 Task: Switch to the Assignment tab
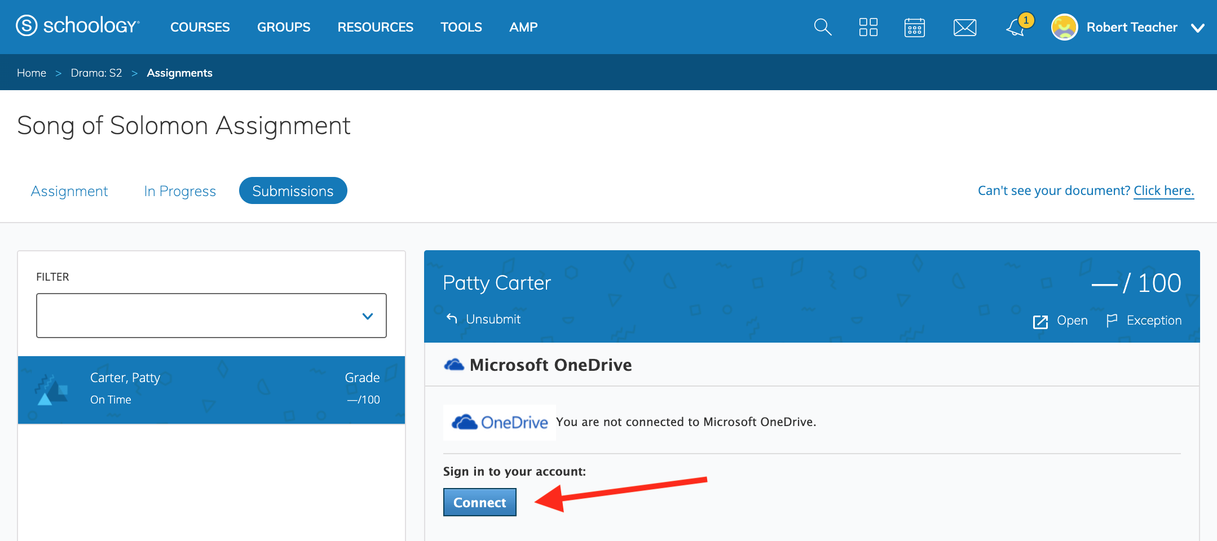click(x=69, y=191)
